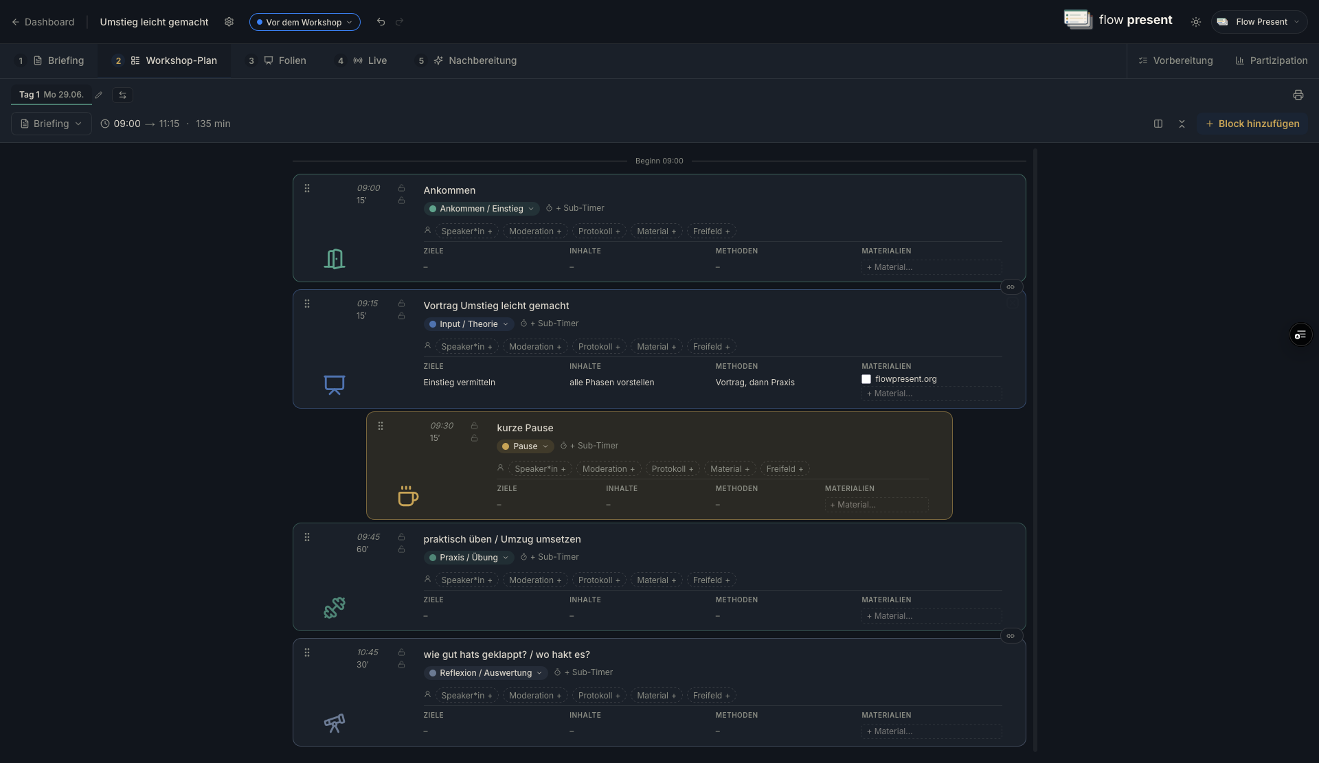The height and width of the screenshot is (763, 1319).
Task: Expand the Briefing dropdown below Tag 1
Action: 52,124
